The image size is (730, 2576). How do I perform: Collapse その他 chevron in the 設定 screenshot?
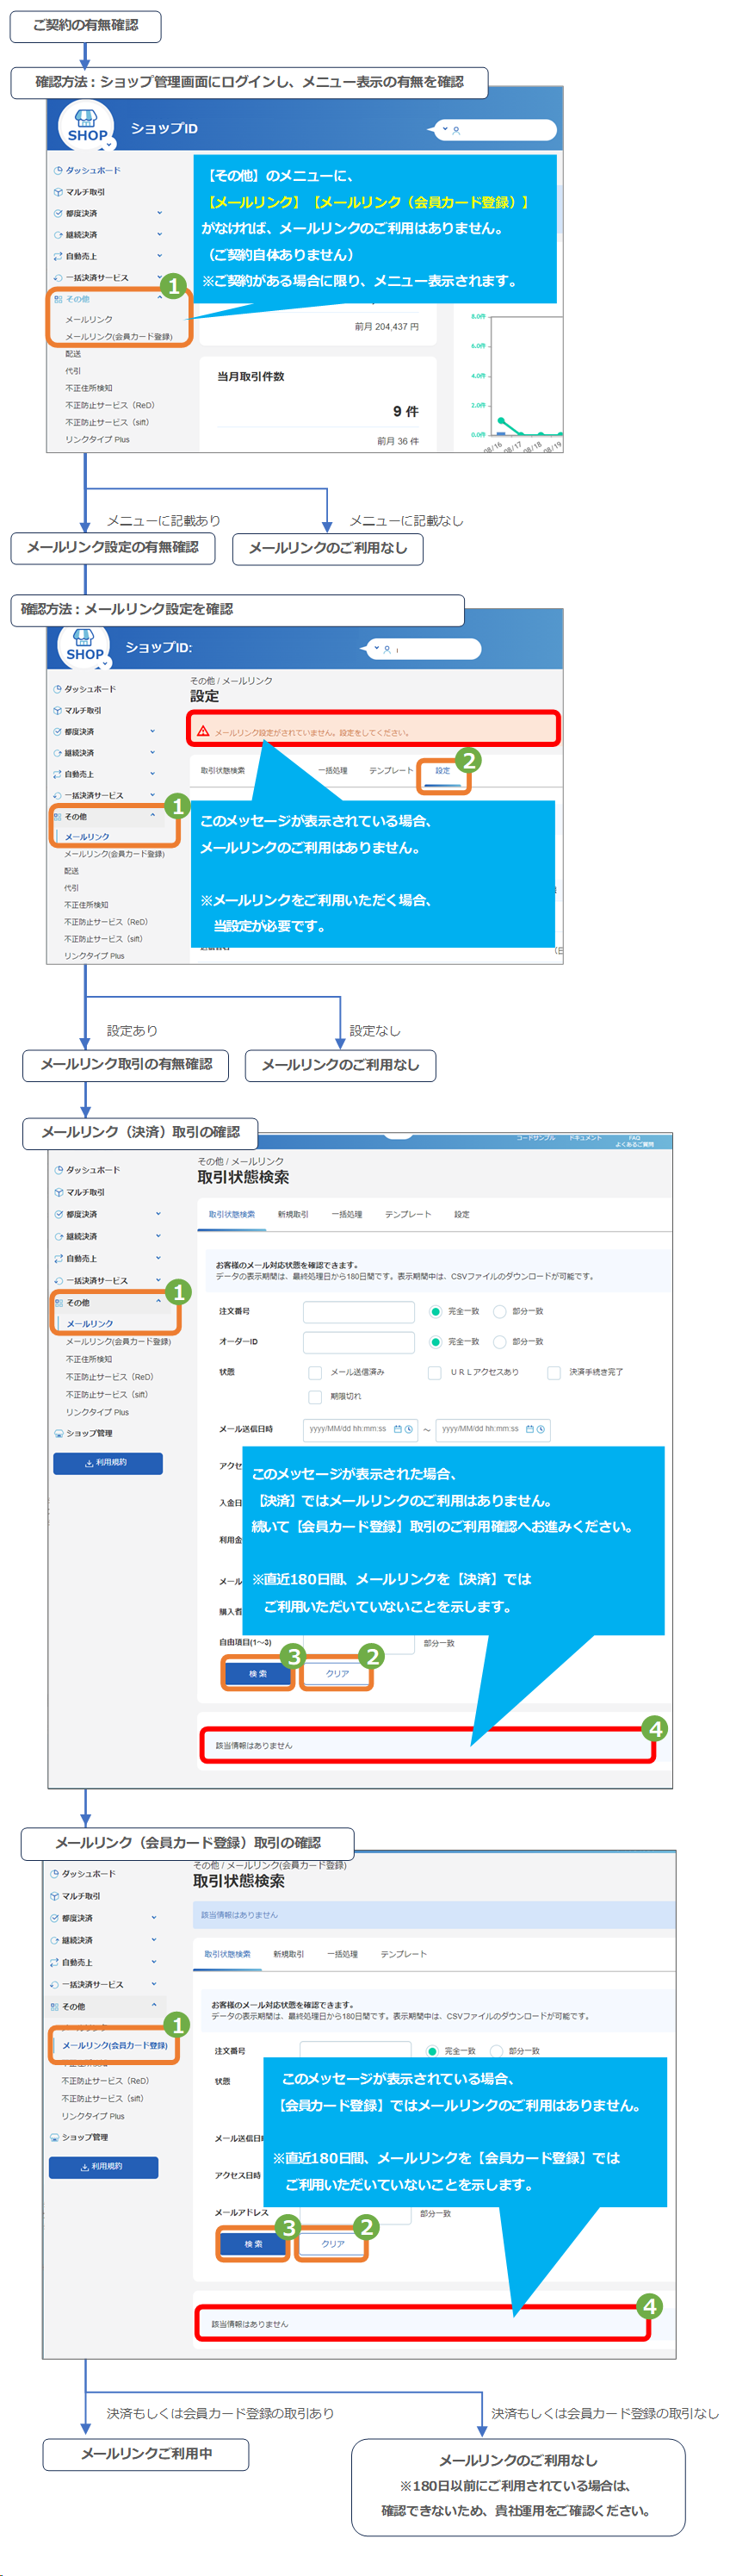pos(152,816)
